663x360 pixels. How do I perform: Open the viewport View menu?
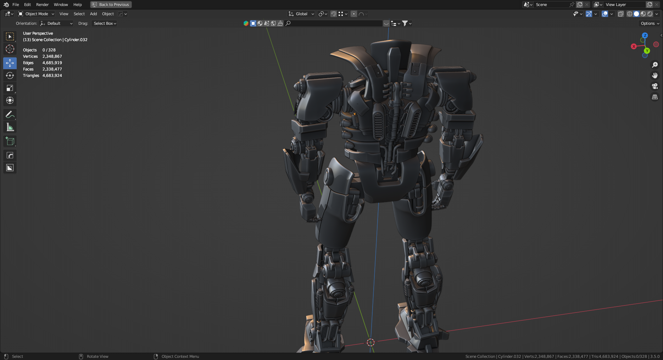click(x=64, y=14)
